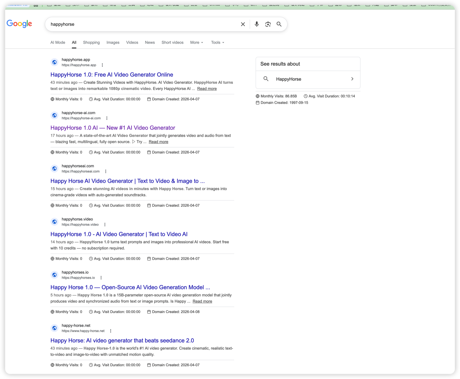Click Read more on the happyhorse-ai.com snippet

[x=158, y=142]
